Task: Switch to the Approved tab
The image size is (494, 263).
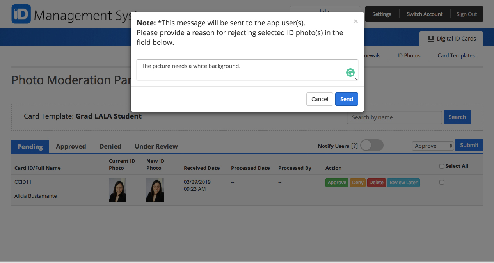Action: [71, 146]
